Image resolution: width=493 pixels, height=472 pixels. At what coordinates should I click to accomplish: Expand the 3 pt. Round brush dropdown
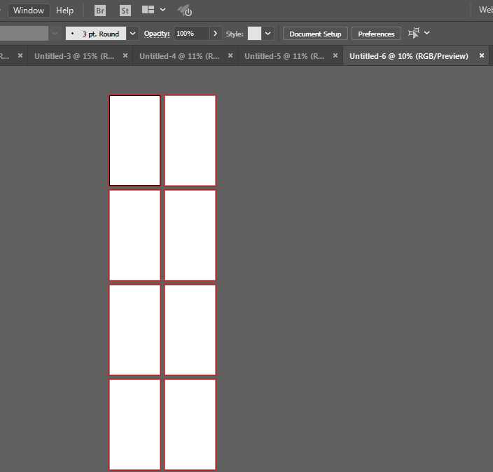[132, 34]
